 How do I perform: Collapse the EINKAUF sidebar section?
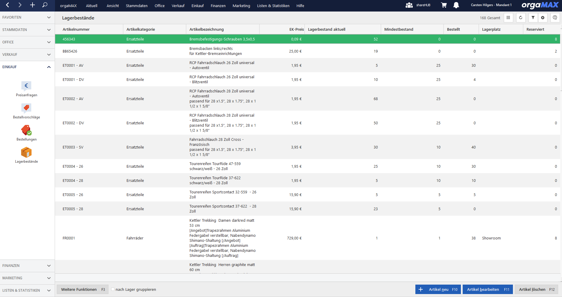[x=27, y=67]
